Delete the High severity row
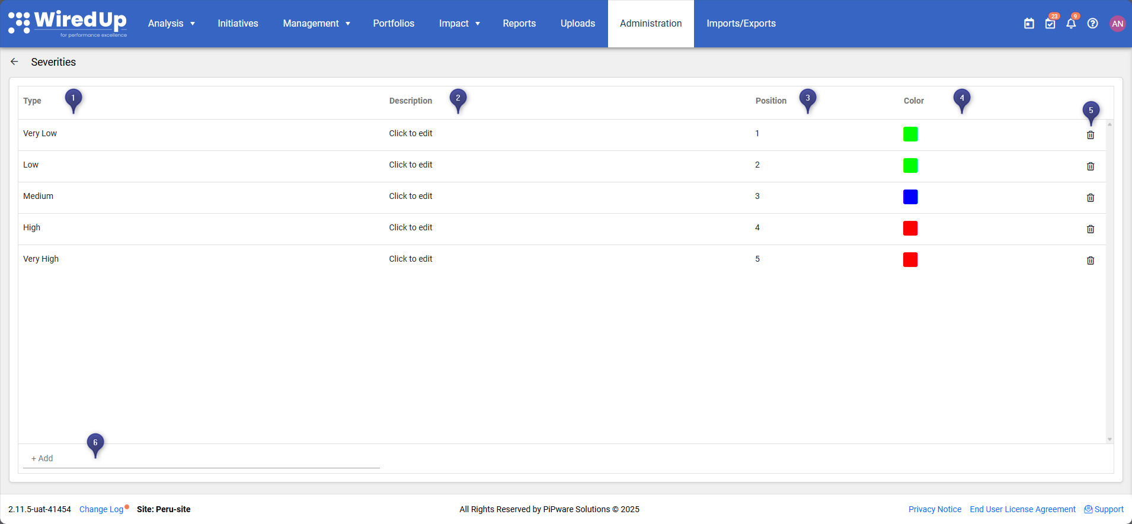This screenshot has height=524, width=1132. tap(1091, 229)
